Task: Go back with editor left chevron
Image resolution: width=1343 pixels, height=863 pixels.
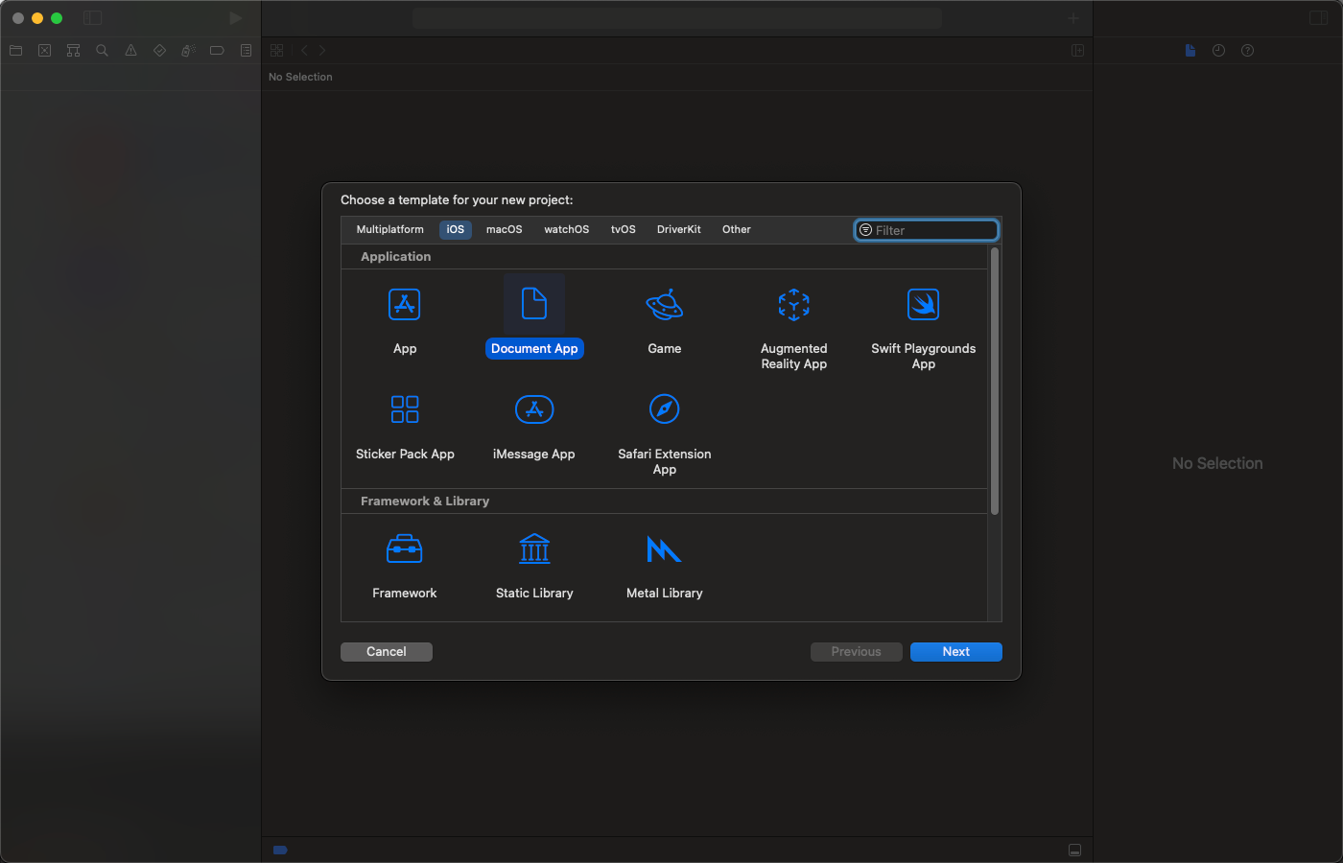Action: point(304,50)
